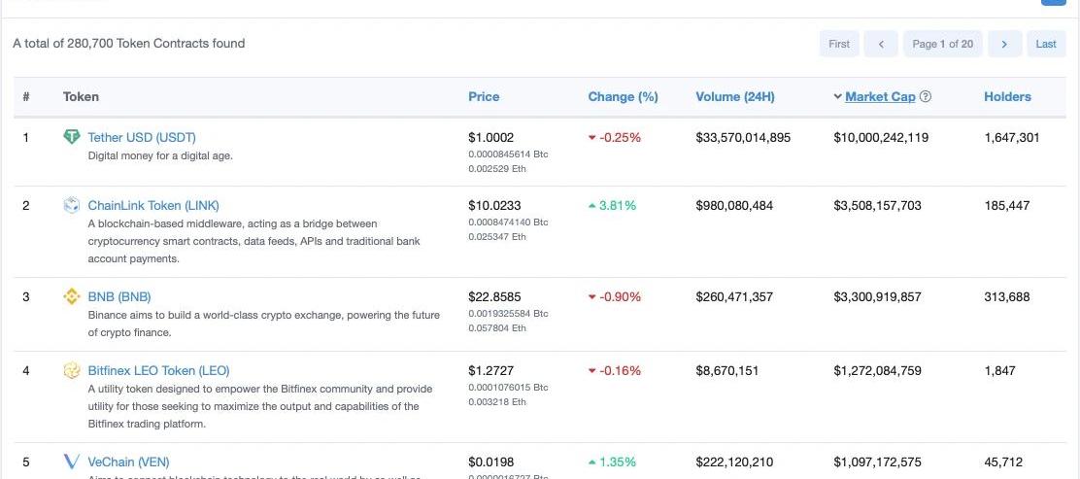Click the Page 1 of 20 indicator
The image size is (1080, 479).
point(942,44)
